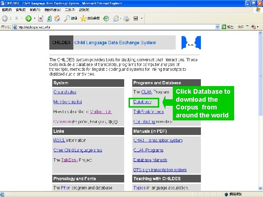Open the Membership list link
263x197 pixels.
coord(68,102)
